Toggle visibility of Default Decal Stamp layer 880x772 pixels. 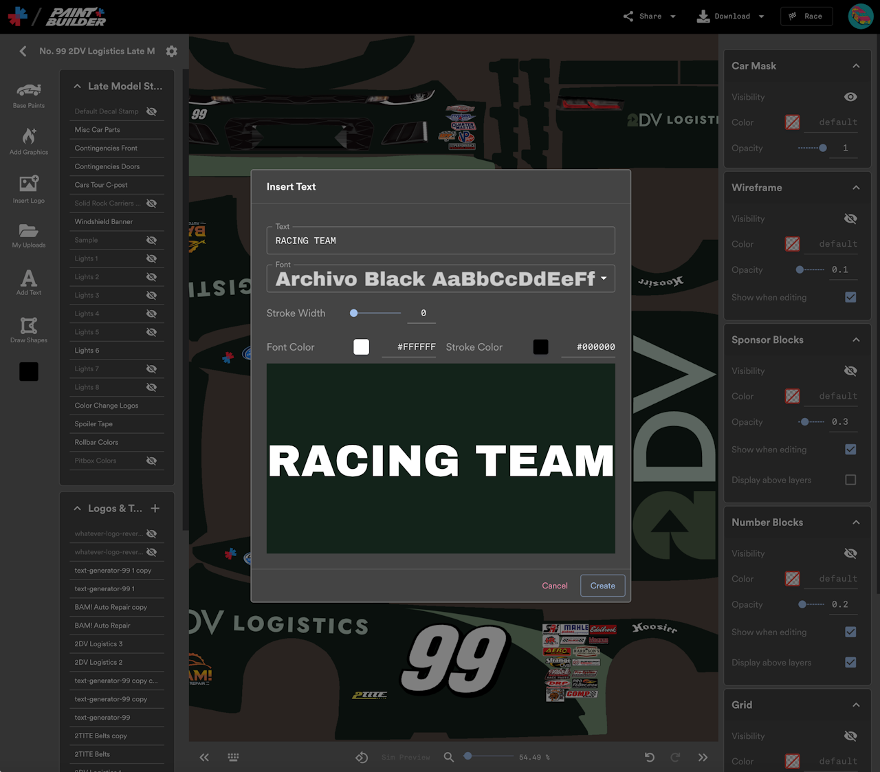click(152, 111)
